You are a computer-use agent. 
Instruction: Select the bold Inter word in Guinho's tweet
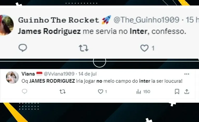pyautogui.click(x=139, y=31)
